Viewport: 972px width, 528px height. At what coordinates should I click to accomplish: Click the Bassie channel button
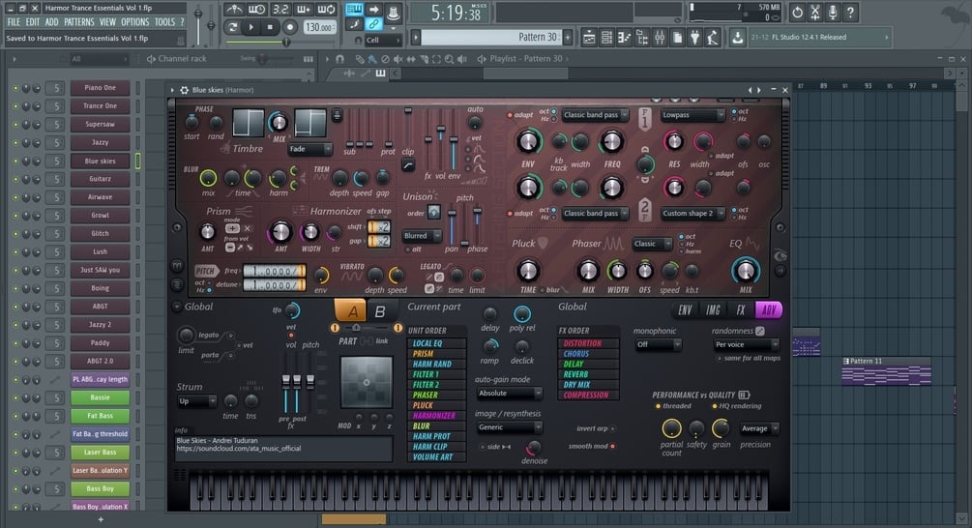[100, 397]
